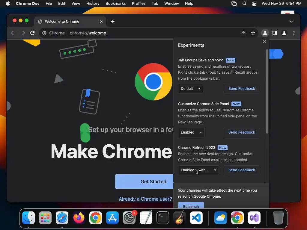Click the share page icon

click(243, 33)
